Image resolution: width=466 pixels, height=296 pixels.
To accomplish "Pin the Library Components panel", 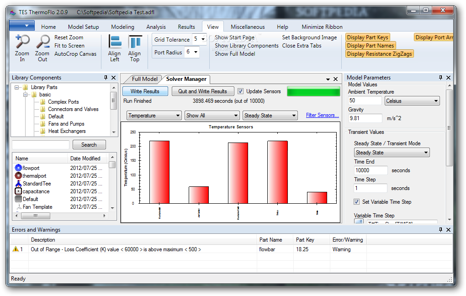I will [x=106, y=78].
